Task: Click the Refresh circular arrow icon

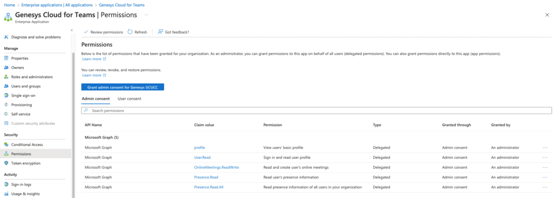Action: point(130,32)
